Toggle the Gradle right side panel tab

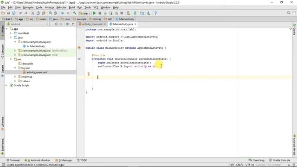(295, 29)
